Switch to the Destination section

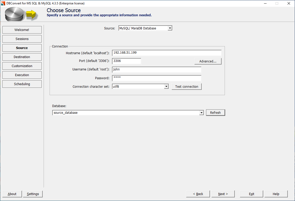[x=22, y=57]
